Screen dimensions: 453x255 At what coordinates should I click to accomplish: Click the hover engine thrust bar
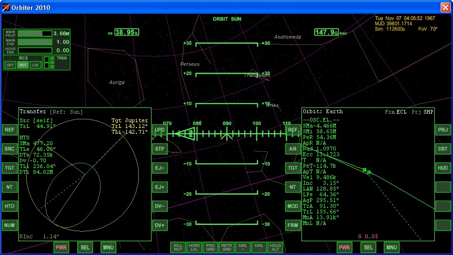click(x=35, y=50)
